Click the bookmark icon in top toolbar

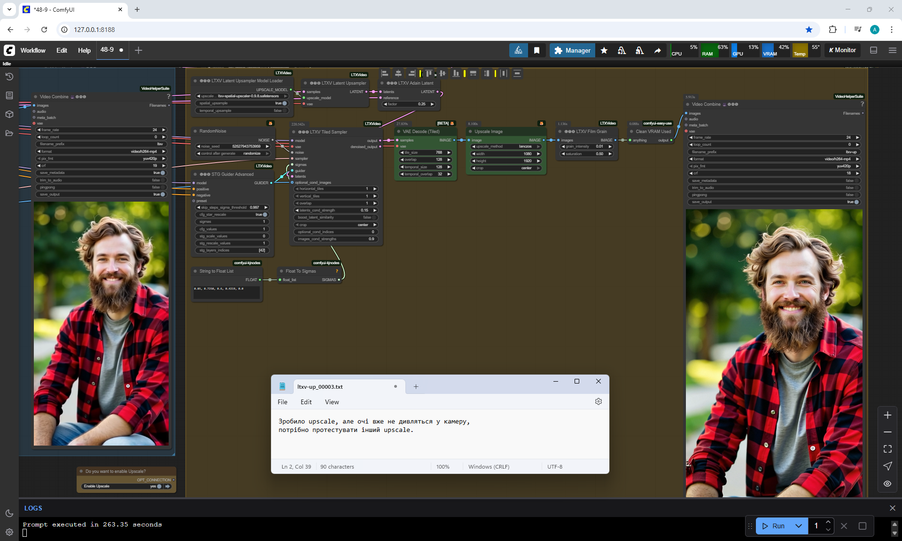pos(537,50)
